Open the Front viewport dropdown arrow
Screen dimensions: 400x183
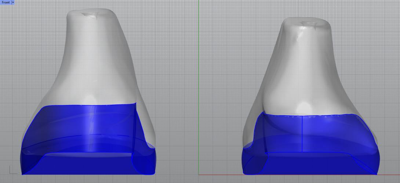tap(13, 2)
